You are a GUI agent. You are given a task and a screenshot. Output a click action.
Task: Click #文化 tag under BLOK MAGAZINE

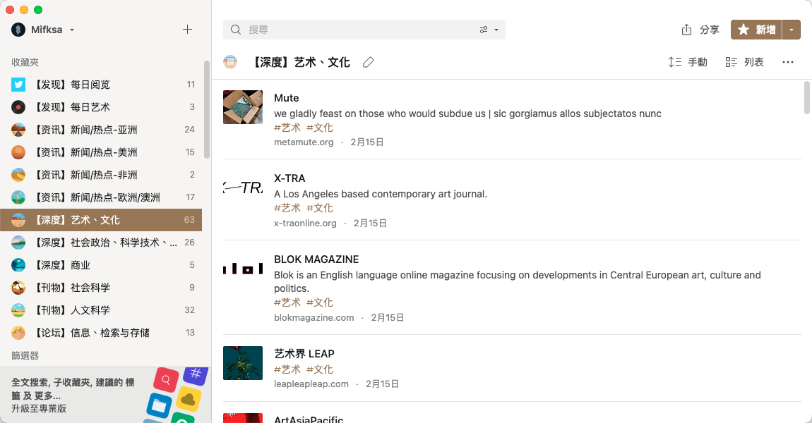point(320,302)
